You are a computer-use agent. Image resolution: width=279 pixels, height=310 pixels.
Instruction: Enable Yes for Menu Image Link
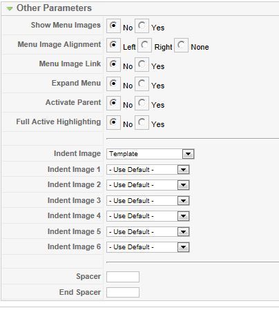pyautogui.click(x=142, y=64)
